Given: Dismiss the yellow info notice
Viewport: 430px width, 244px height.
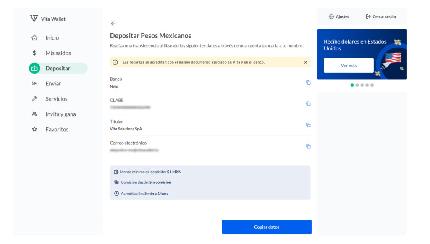Looking at the screenshot, I should (x=305, y=62).
